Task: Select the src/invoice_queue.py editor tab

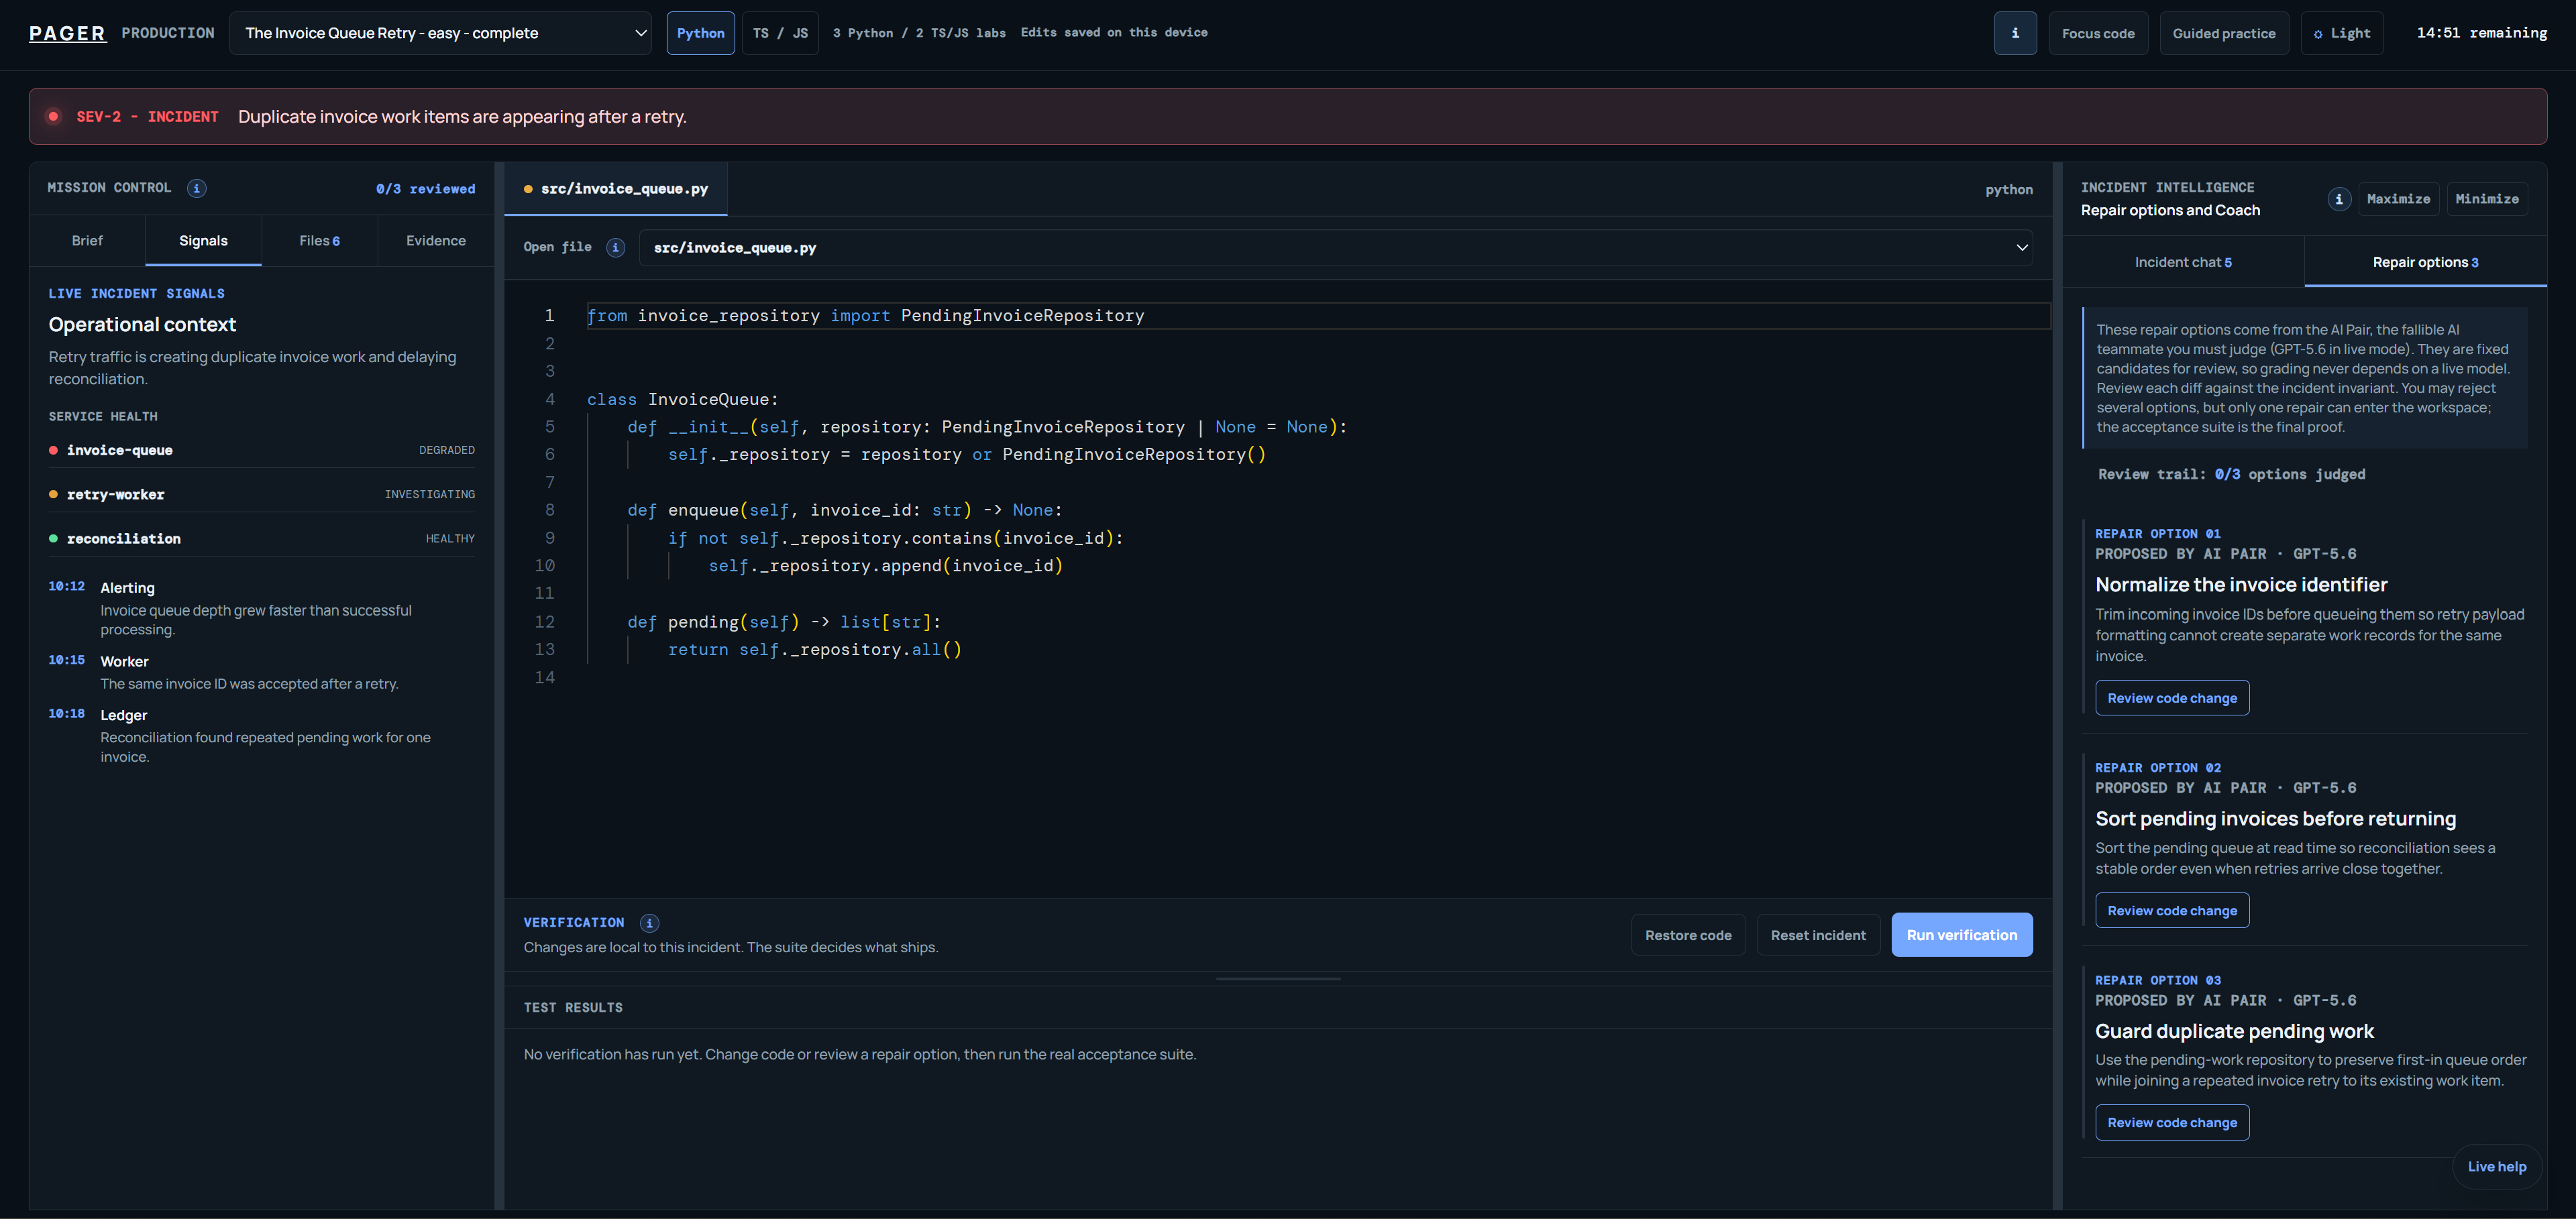Action: pos(616,189)
